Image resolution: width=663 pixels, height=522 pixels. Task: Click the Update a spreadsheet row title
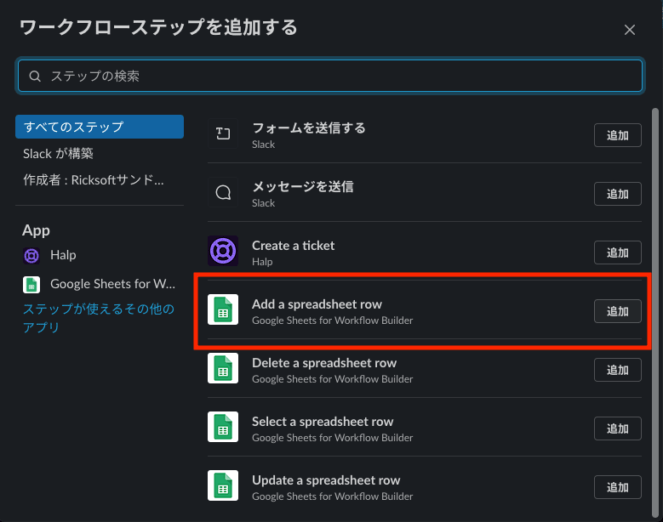point(326,480)
